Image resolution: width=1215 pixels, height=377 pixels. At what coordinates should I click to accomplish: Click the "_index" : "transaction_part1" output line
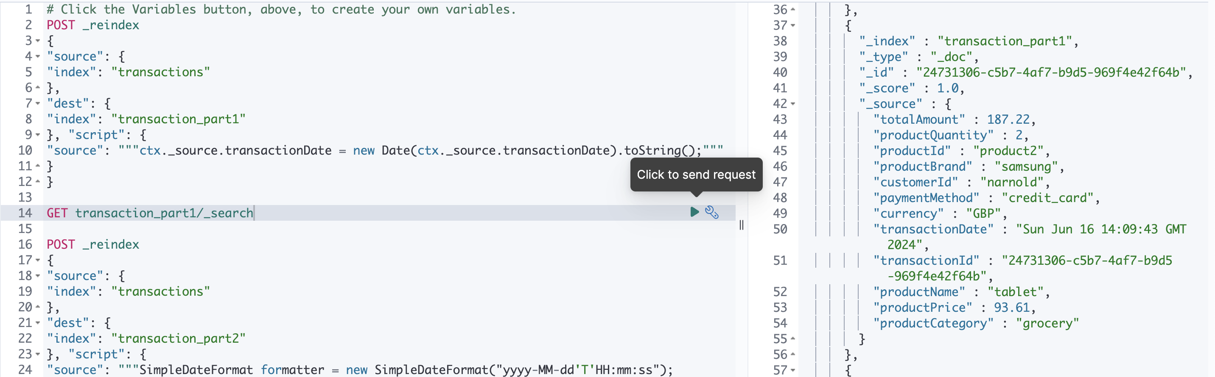click(x=969, y=41)
